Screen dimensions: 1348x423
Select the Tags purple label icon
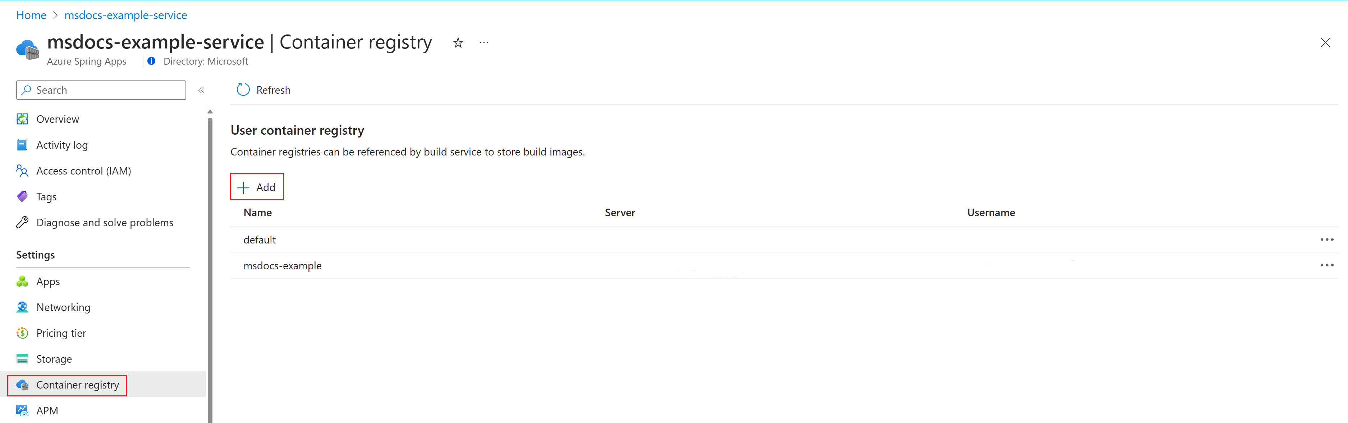(x=22, y=197)
